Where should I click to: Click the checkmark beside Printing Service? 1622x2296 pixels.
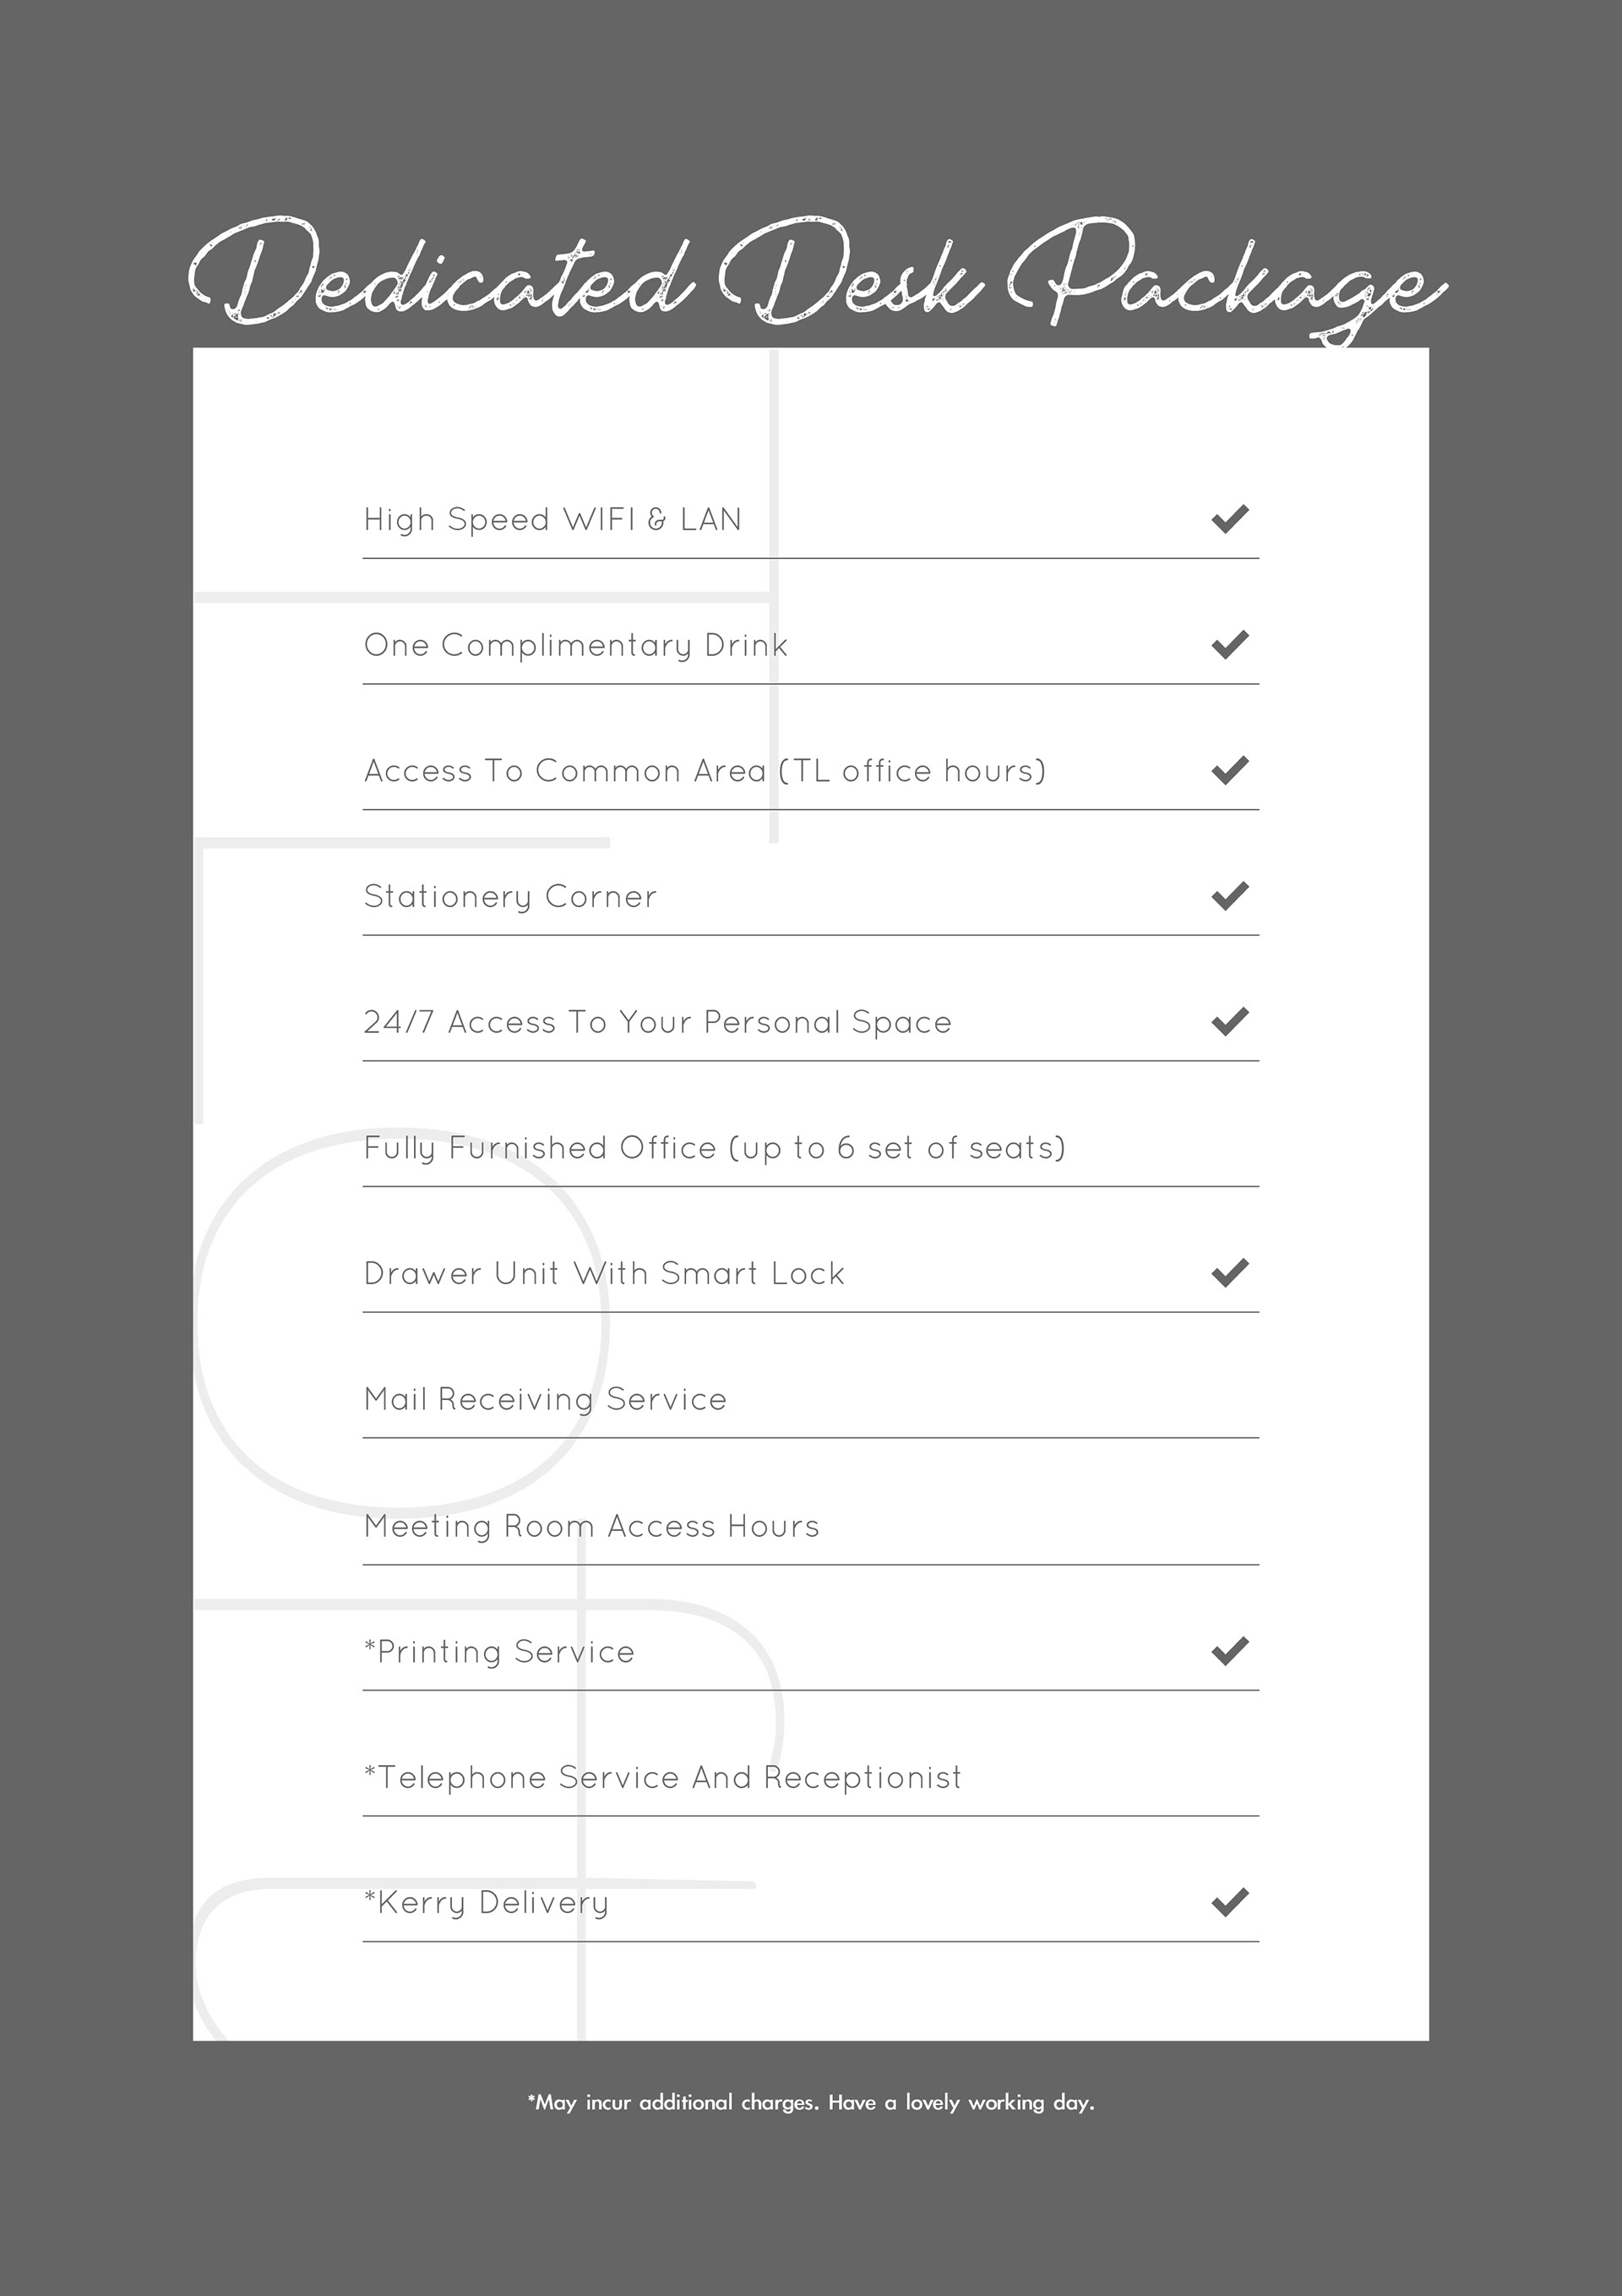(x=1229, y=1651)
